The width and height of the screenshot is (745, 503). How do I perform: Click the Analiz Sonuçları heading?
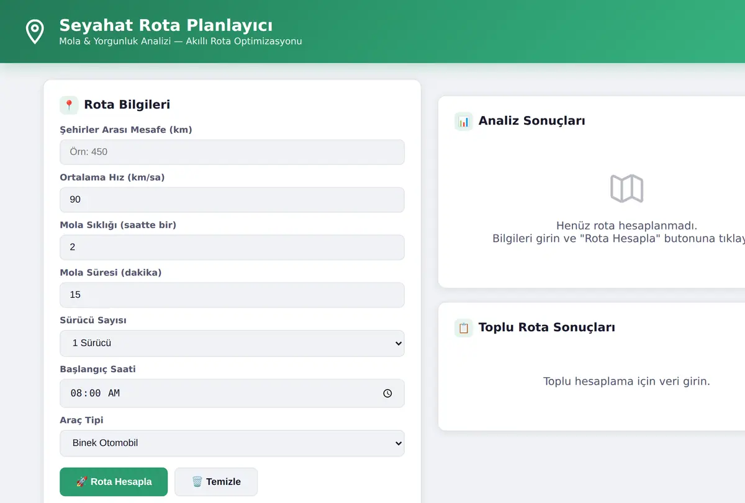(x=532, y=121)
